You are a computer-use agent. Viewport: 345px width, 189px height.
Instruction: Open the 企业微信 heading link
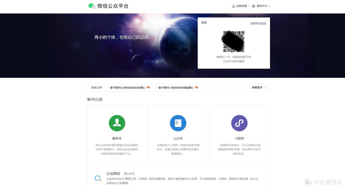pyautogui.click(x=113, y=173)
